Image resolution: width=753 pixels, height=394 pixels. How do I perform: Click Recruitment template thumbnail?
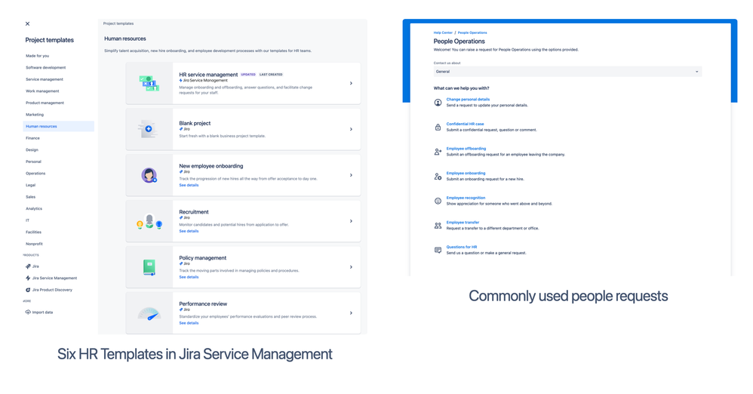tap(149, 221)
